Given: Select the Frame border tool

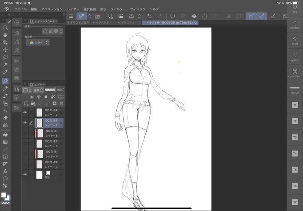Looking at the screenshot, I should tap(5, 156).
